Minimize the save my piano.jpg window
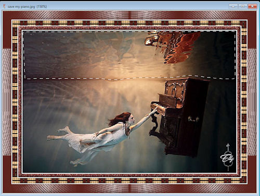 233,6
